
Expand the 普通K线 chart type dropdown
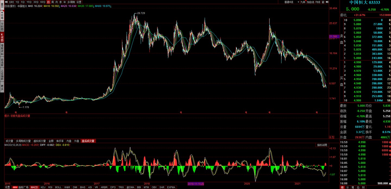[292, 2]
